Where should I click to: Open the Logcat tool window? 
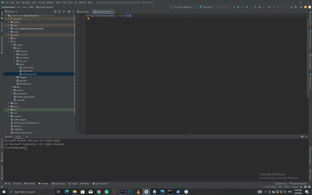coord(73,183)
